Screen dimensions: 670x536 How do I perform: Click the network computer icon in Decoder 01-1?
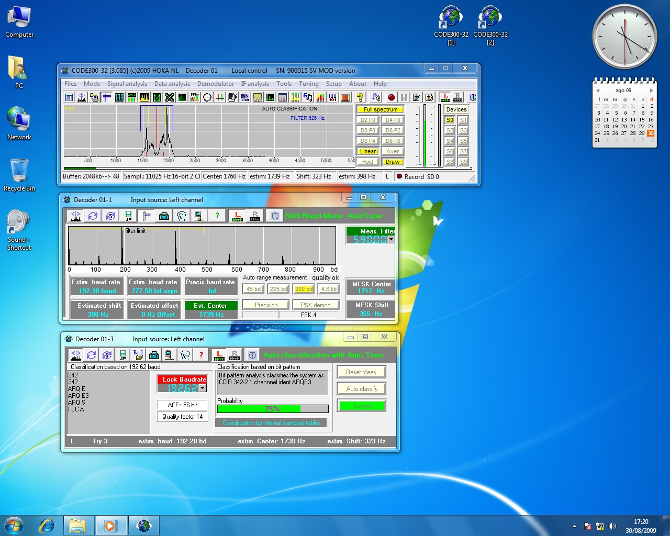(x=199, y=216)
